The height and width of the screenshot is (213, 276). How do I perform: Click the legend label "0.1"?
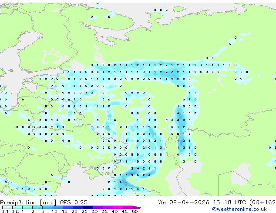click(5, 211)
